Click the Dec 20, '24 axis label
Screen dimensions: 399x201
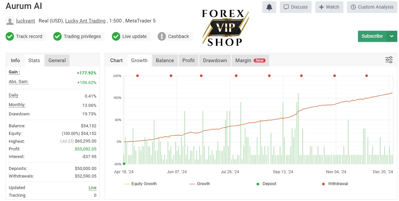(x=383, y=172)
